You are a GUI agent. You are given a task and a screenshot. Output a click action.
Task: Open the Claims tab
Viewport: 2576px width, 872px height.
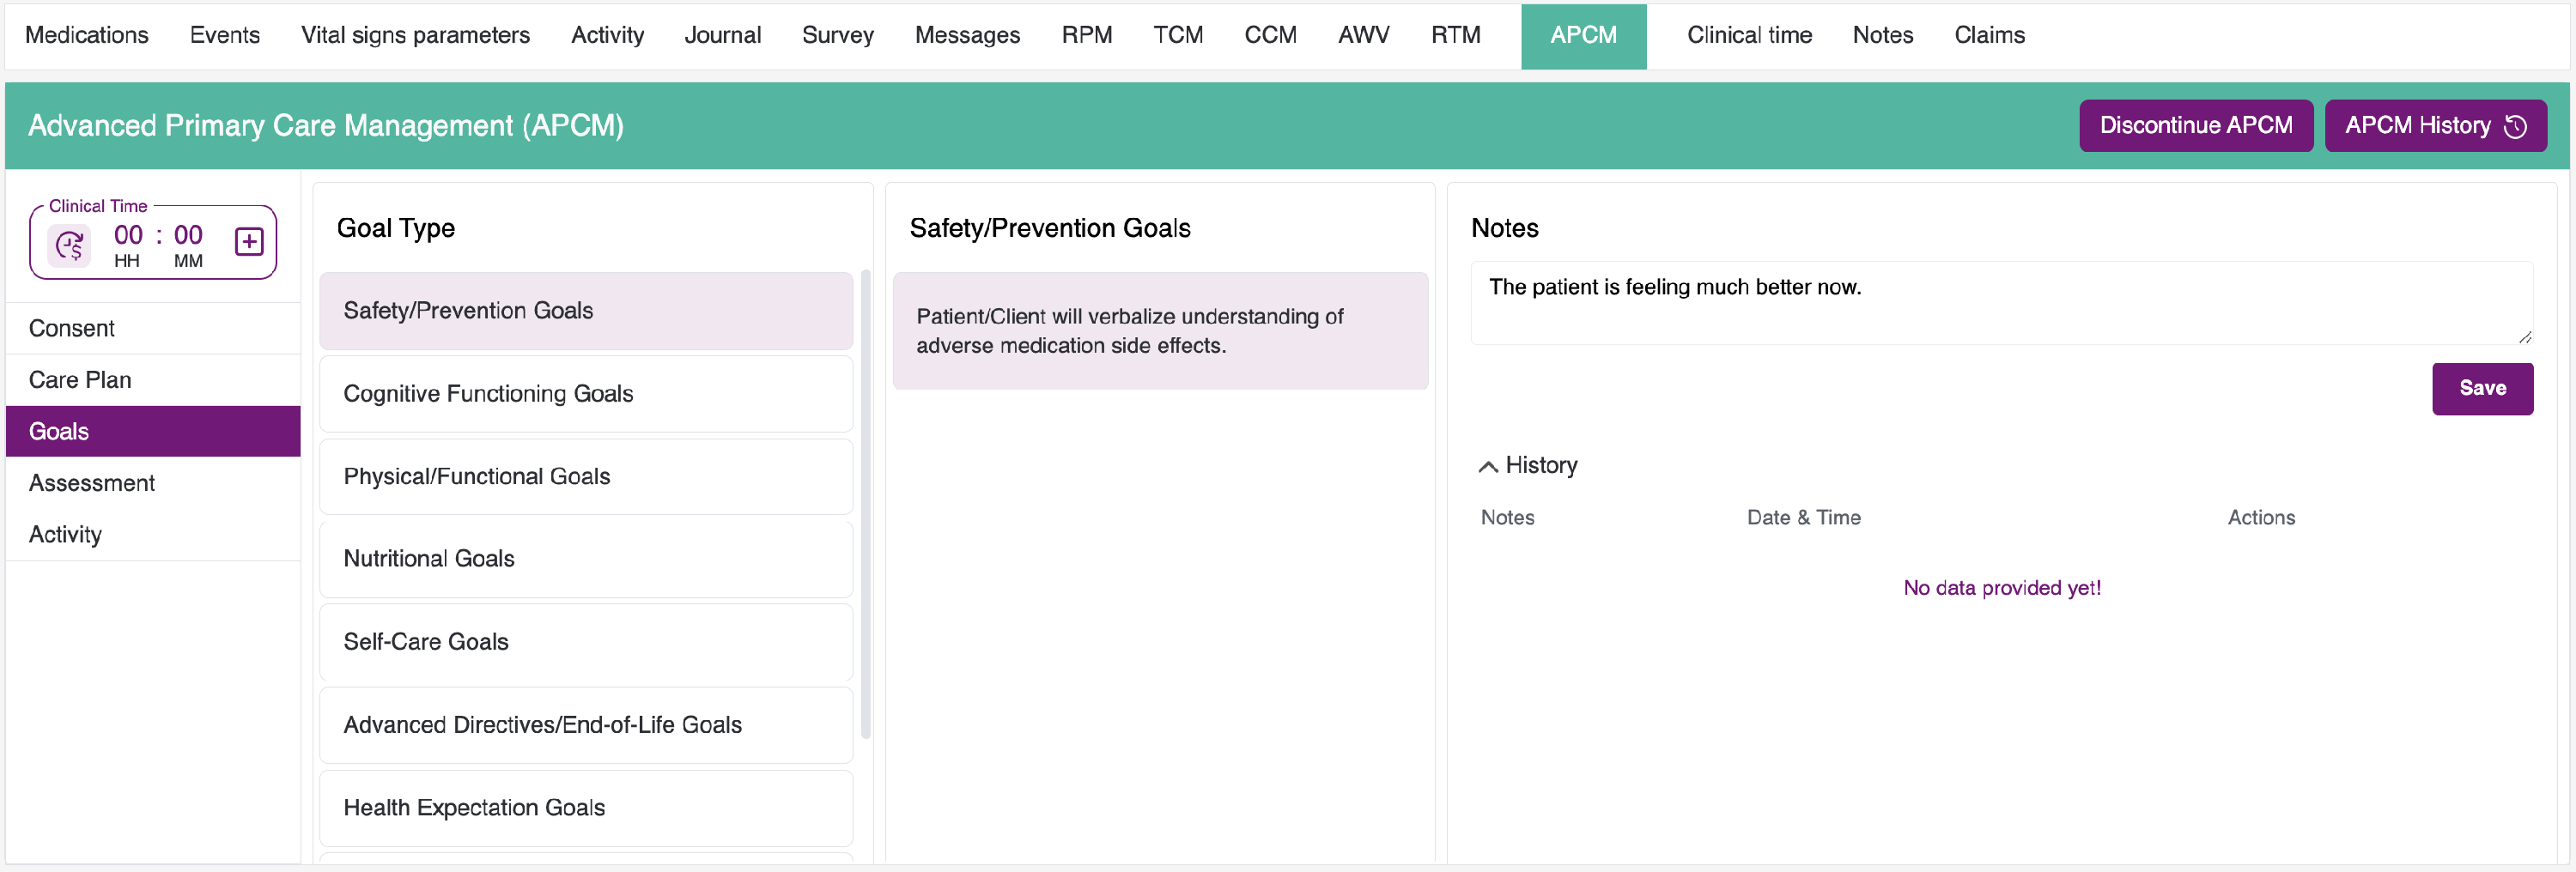pos(1989,36)
